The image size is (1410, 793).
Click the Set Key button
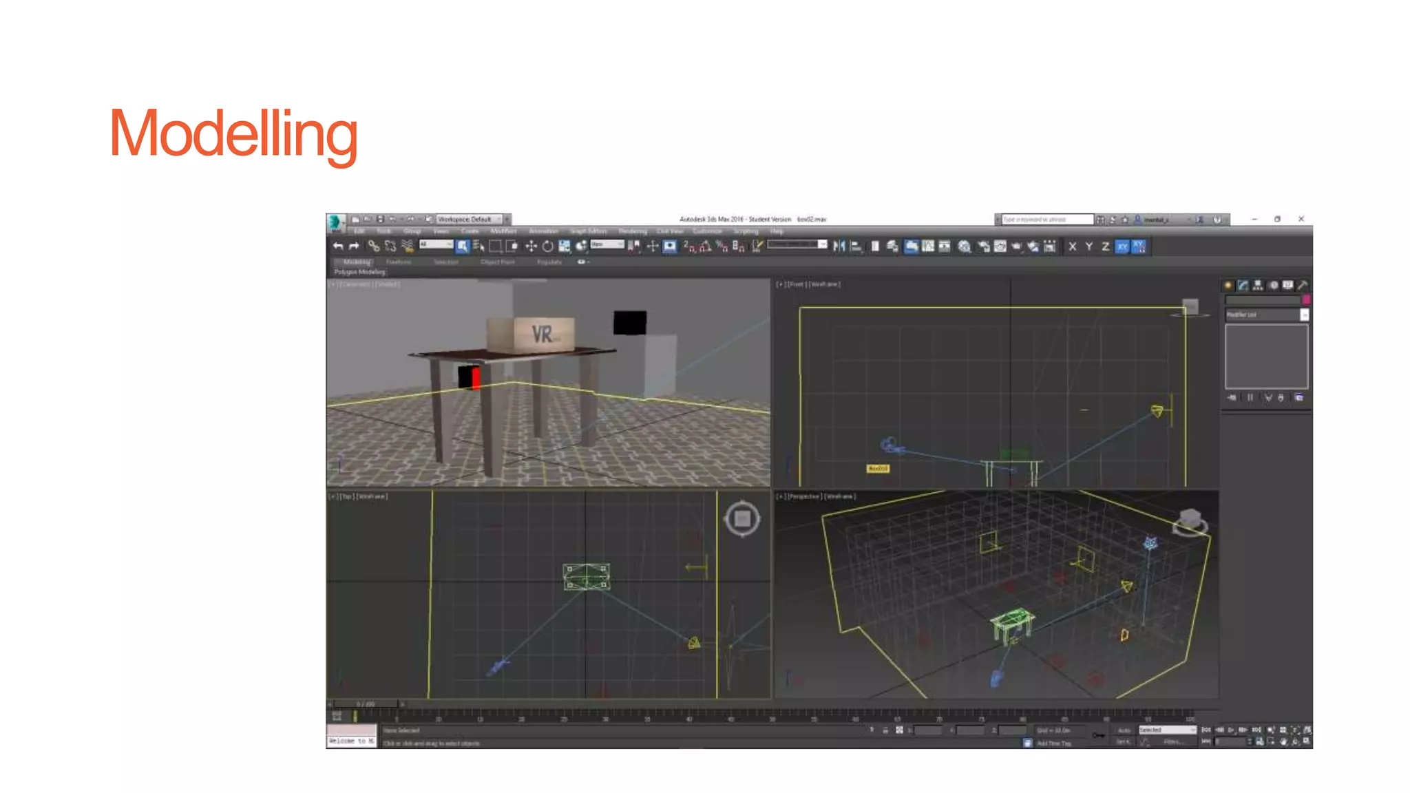(1124, 742)
